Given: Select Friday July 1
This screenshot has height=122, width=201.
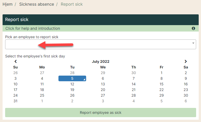Looking at the screenshot, I should 162,73.
